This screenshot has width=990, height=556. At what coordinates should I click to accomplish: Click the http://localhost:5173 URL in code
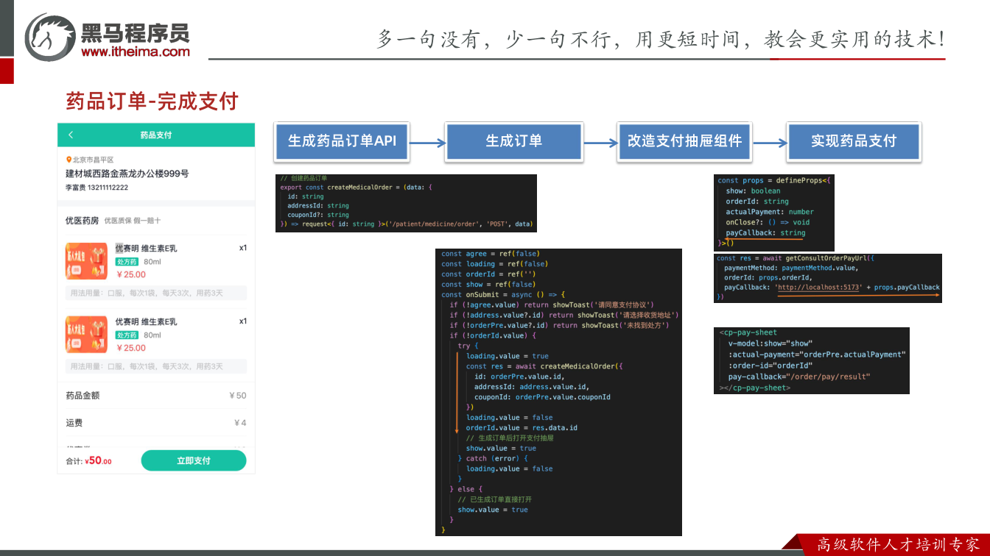(819, 288)
